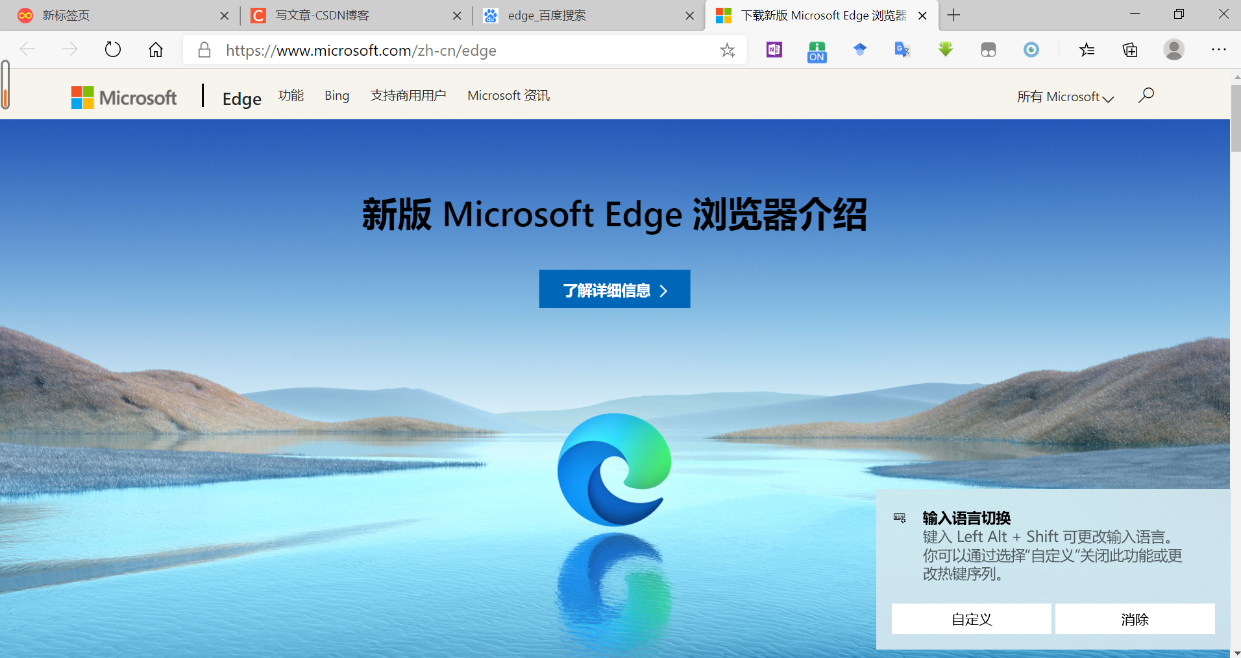1241x658 pixels.
Task: Click the green download arrow extension icon
Action: [x=945, y=49]
